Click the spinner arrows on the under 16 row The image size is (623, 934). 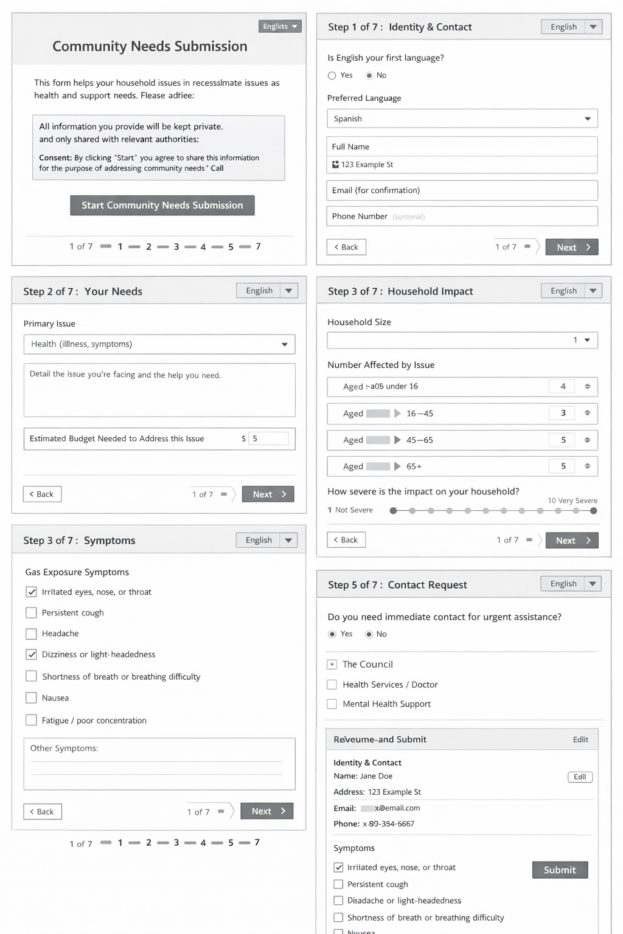tap(587, 387)
